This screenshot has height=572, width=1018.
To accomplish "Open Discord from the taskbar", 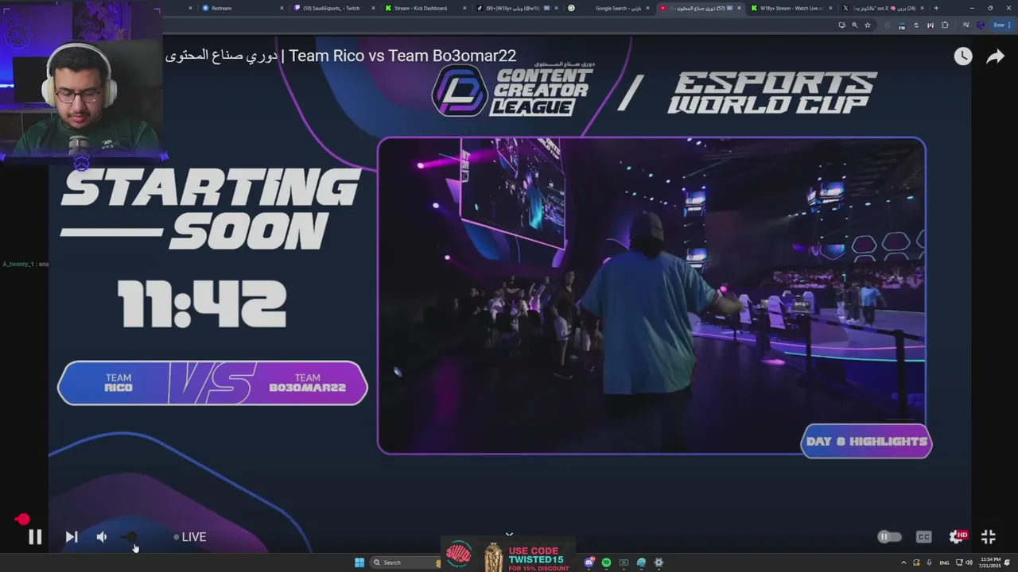I will click(x=589, y=562).
